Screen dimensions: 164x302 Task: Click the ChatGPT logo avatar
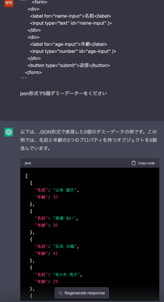click(x=9, y=132)
